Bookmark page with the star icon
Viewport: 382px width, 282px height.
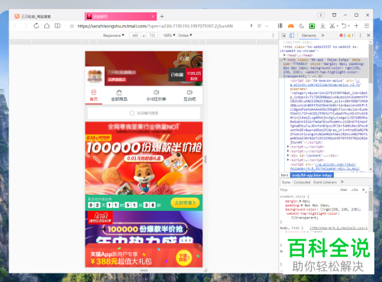(72, 26)
